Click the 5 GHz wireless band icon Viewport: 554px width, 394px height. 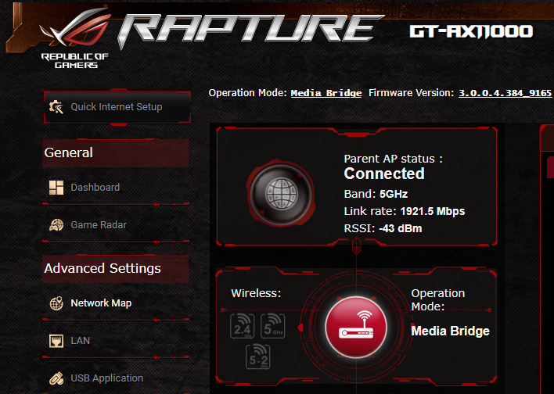[x=273, y=324]
